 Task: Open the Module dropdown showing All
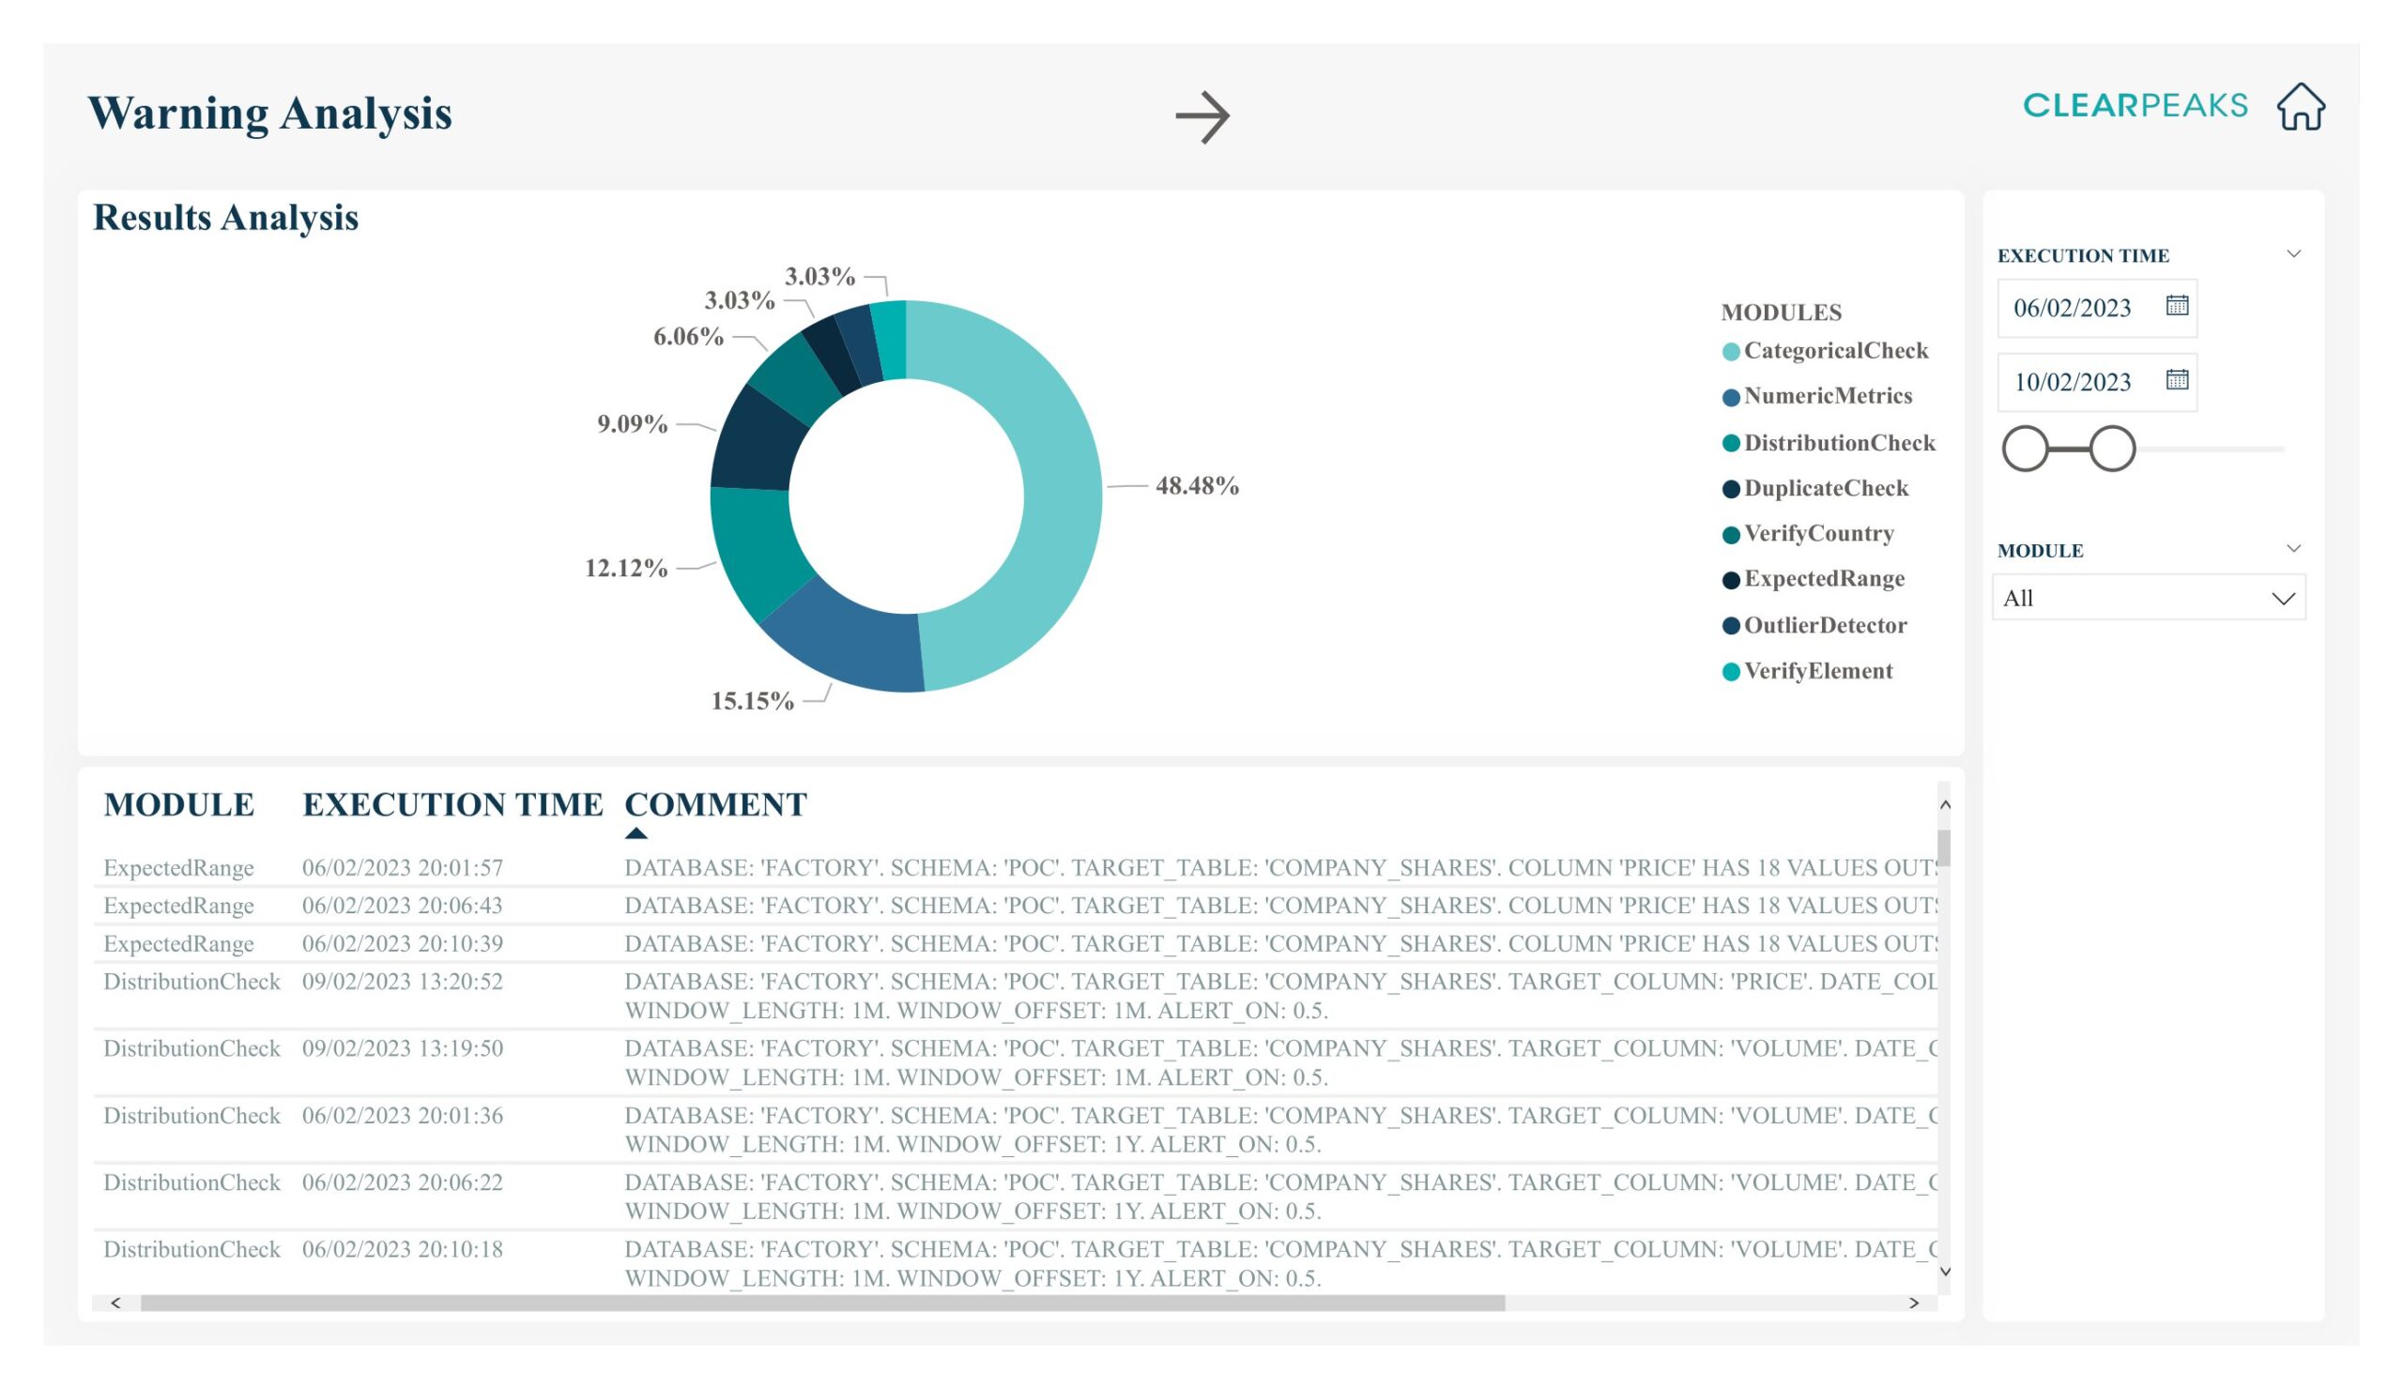(x=2149, y=598)
